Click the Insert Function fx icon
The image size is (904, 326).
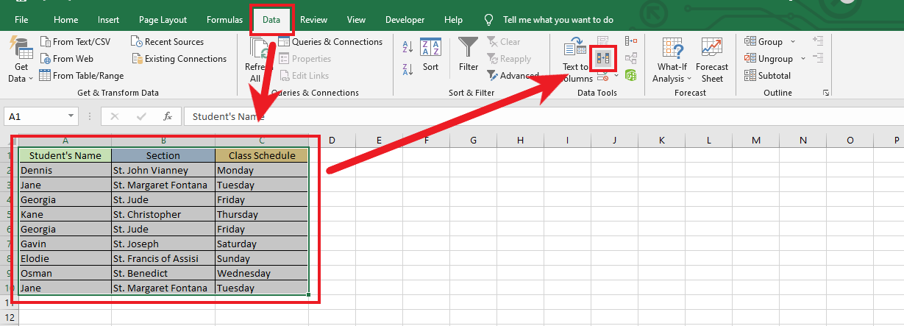click(x=168, y=116)
